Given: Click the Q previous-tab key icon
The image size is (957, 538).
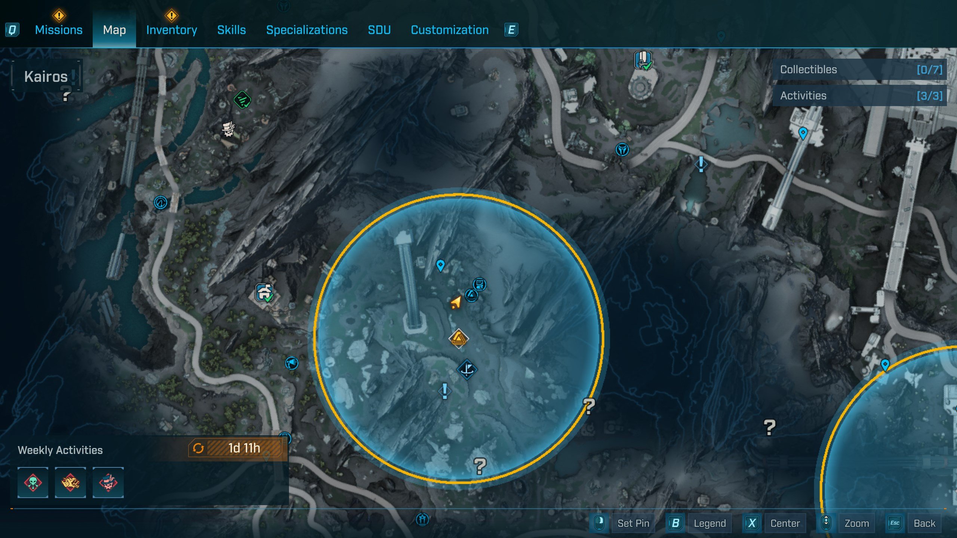Looking at the screenshot, I should coord(12,30).
